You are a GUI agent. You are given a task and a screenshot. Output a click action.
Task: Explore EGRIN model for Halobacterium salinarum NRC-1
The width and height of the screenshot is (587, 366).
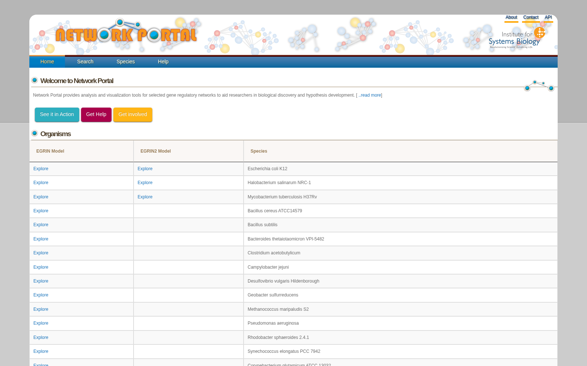click(41, 183)
